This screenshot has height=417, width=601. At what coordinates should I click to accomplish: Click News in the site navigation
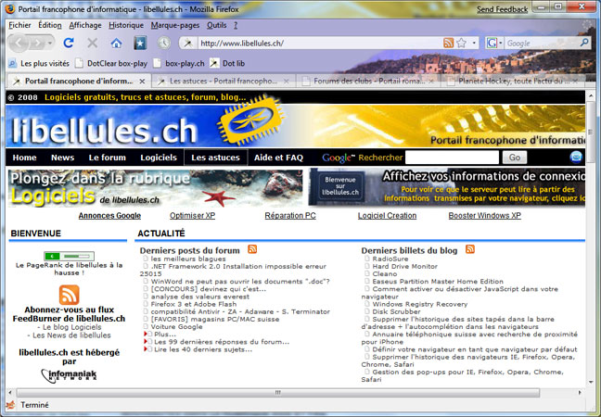pos(62,158)
